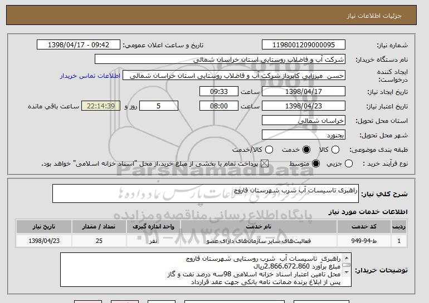The width and height of the screenshot is (429, 303).
Task: Click creation date field 1398/04/17
Action: click(x=304, y=91)
